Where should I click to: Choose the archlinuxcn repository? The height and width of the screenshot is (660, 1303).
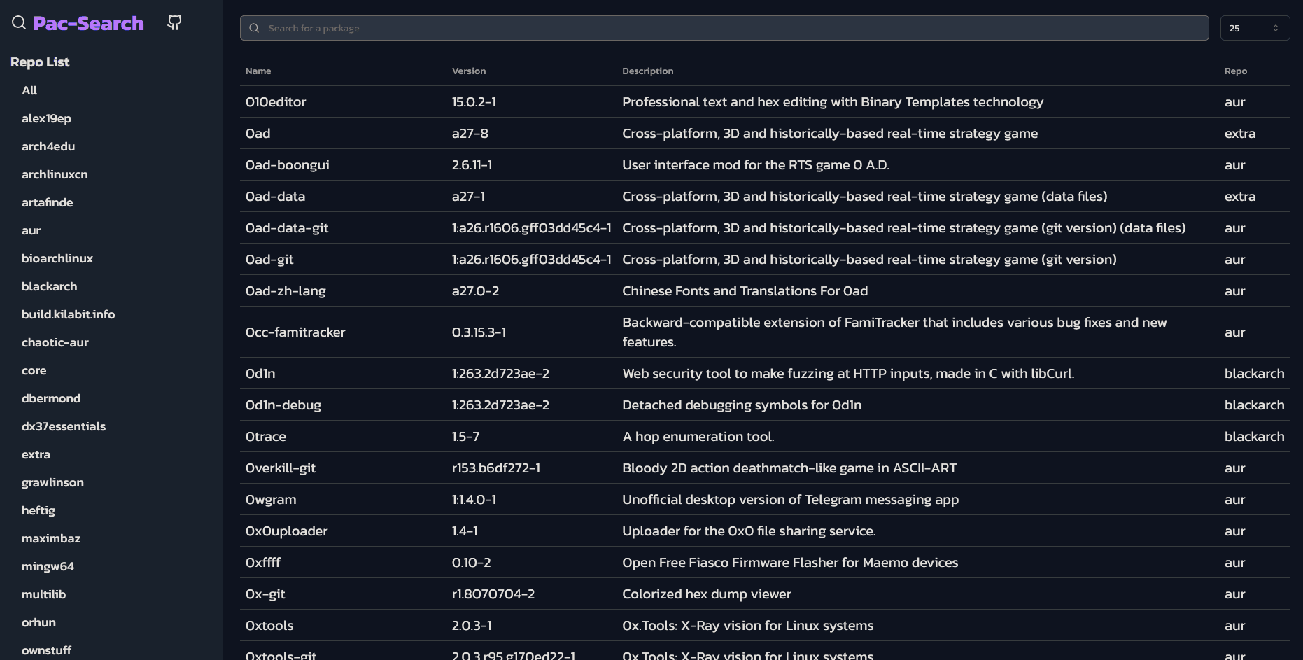(x=55, y=174)
